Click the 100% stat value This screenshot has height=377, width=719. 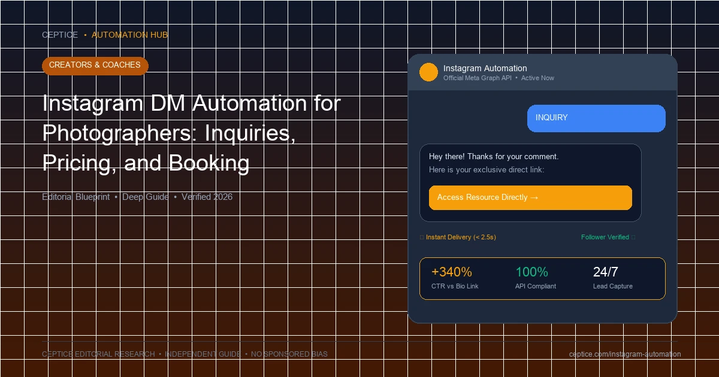[531, 272]
